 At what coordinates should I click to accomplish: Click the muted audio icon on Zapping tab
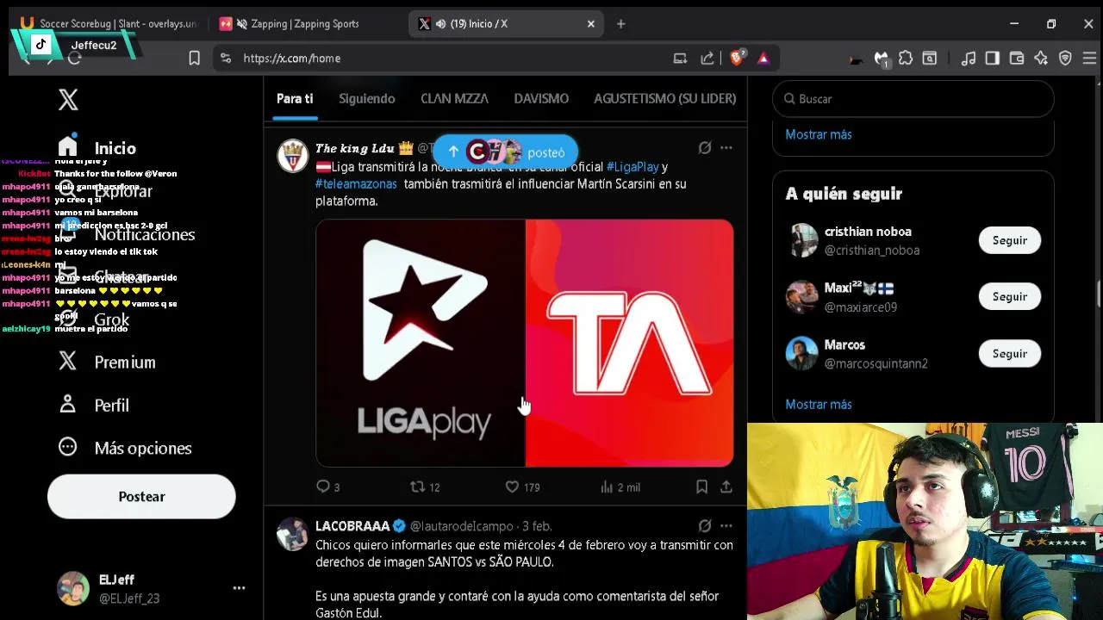[241, 24]
